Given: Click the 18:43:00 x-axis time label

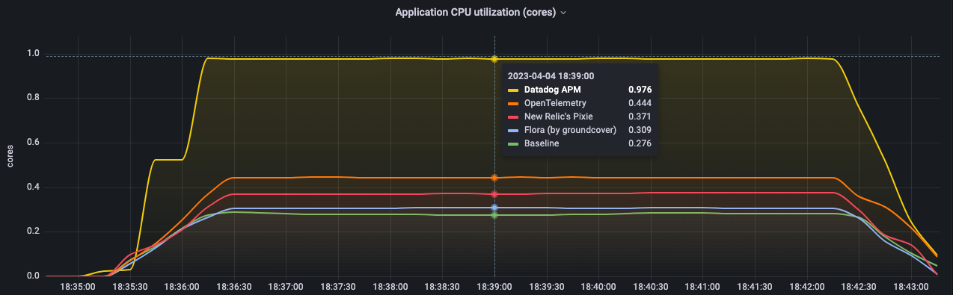Looking at the screenshot, I should 911,287.
